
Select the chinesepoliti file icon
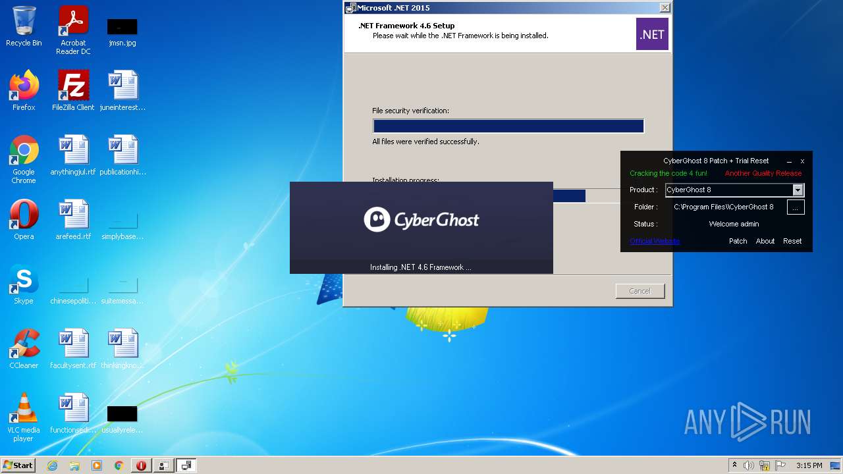[x=73, y=288]
